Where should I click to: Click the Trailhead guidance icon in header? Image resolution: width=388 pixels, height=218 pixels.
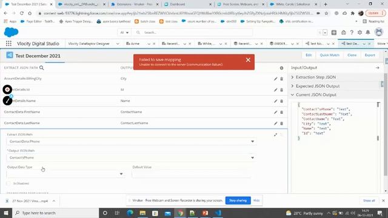click(344, 32)
